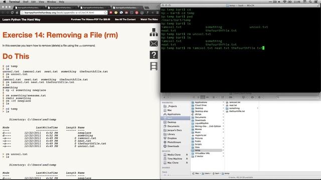Select the LiquidRhythm folder in Finder
This screenshot has height=180, width=321.
tap(202, 123)
